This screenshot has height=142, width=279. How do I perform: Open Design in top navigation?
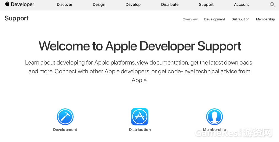click(x=99, y=4)
